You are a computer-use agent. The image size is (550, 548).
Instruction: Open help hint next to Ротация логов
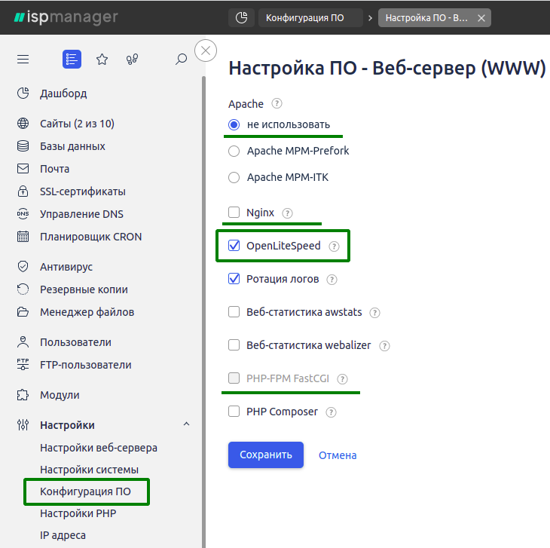pos(332,280)
